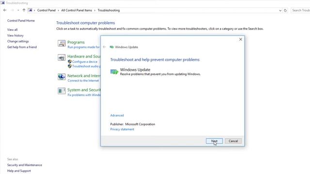Run programs made for previous versions link
Viewport: 310px width, 174px height.
(84, 47)
